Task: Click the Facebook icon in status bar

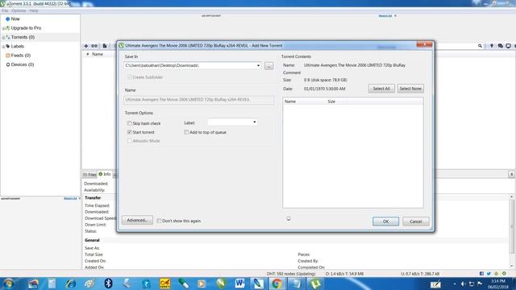Action: coord(481,274)
